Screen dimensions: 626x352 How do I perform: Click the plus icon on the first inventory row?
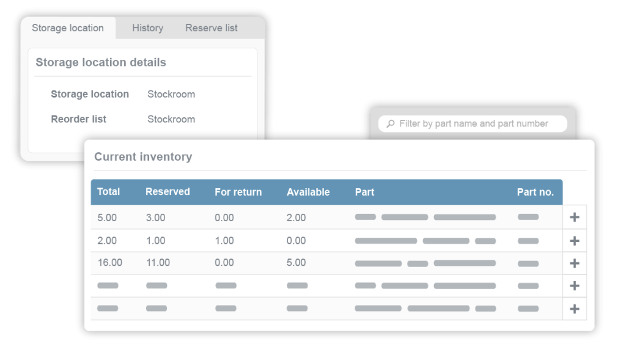574,217
